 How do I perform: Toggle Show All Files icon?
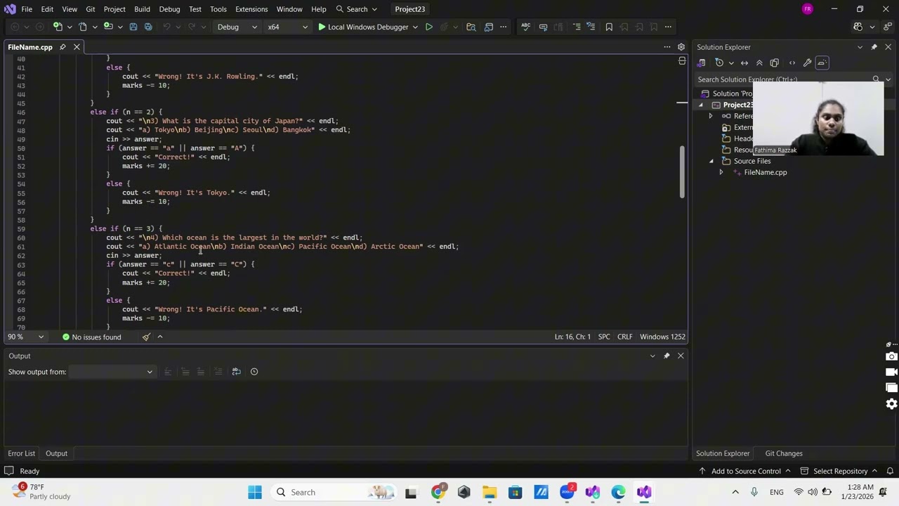(x=775, y=63)
